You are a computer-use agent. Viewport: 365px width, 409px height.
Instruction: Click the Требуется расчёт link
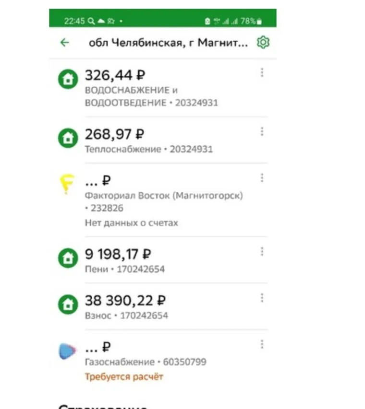pyautogui.click(x=124, y=376)
